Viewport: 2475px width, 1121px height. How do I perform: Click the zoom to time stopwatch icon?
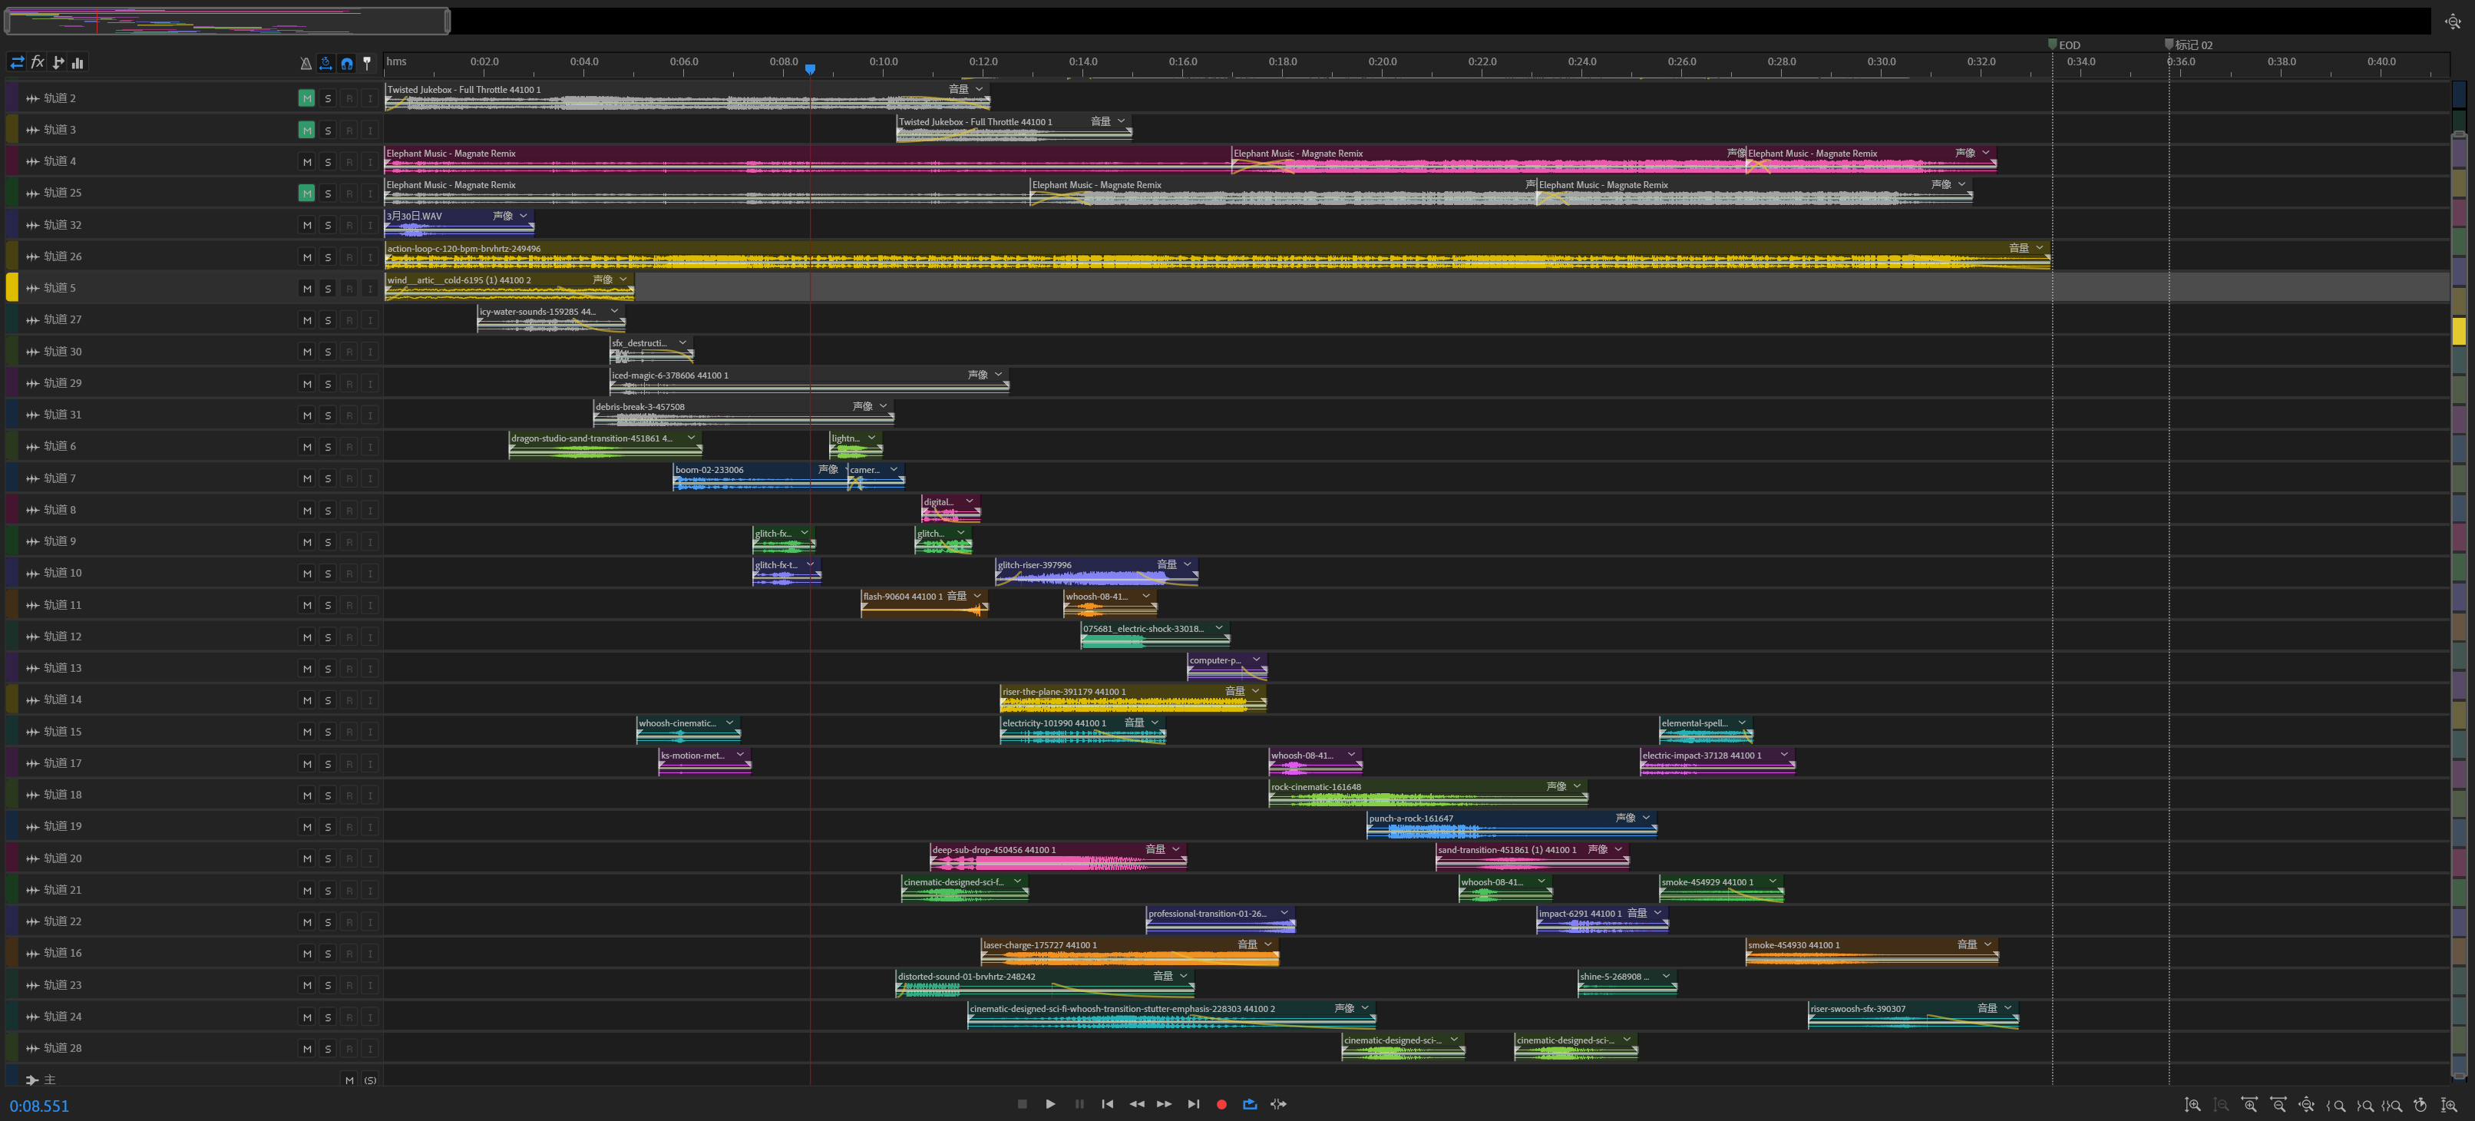coord(2420,1105)
